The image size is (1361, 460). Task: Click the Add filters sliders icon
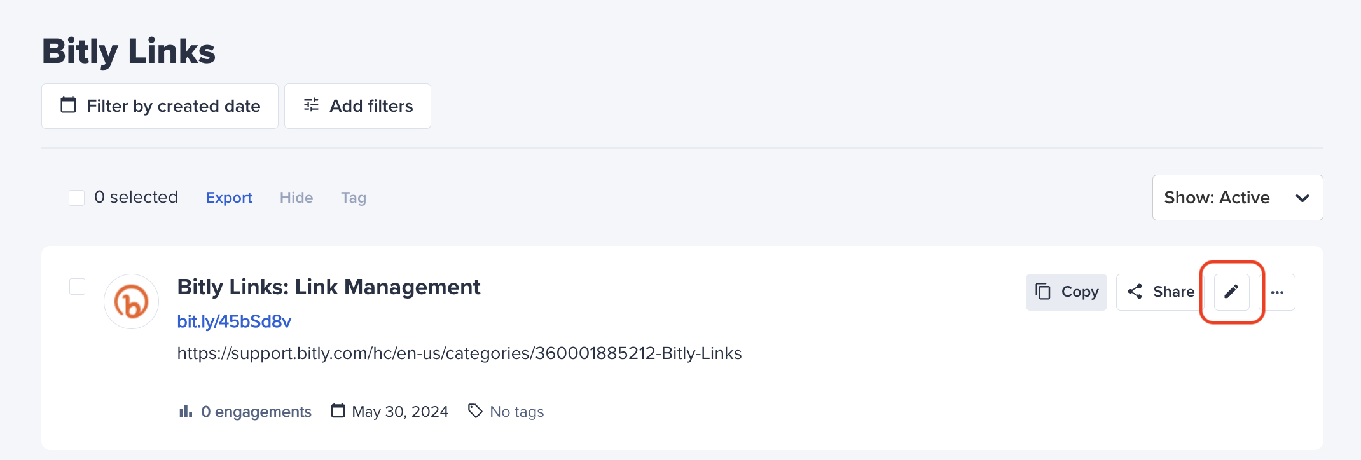311,105
